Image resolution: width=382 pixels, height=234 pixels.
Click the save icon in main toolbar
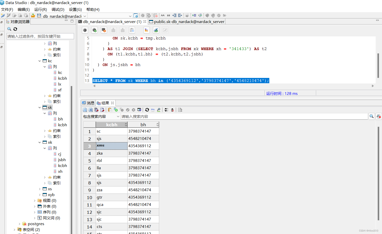tap(39, 15)
